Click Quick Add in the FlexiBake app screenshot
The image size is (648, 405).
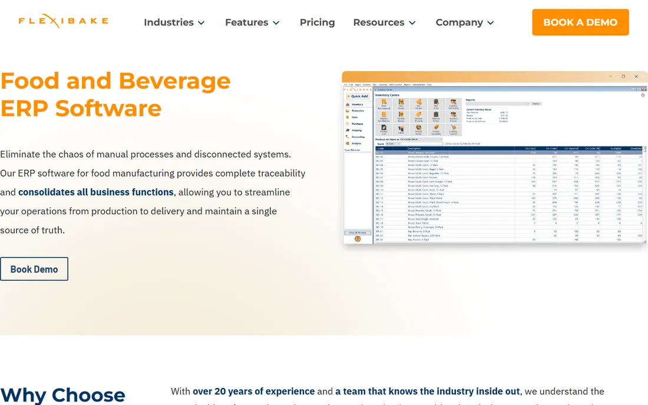tap(358, 96)
